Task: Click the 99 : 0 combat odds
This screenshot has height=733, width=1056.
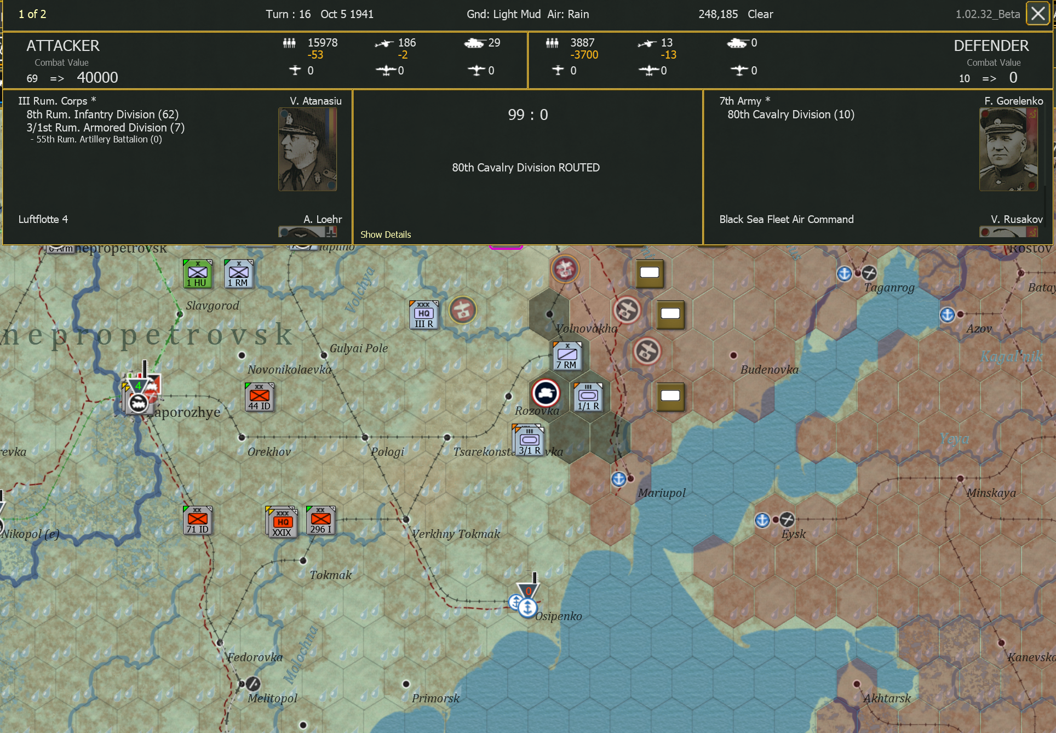Action: (x=528, y=114)
